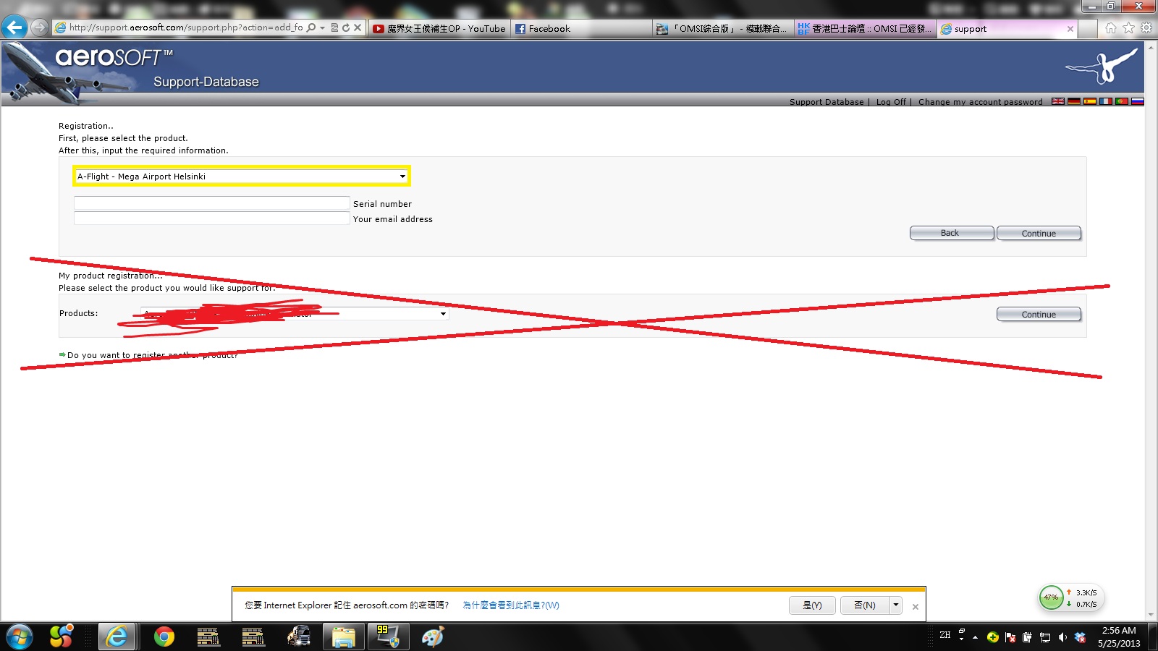Open the network connection tray icon
1158x651 pixels.
(x=1044, y=637)
